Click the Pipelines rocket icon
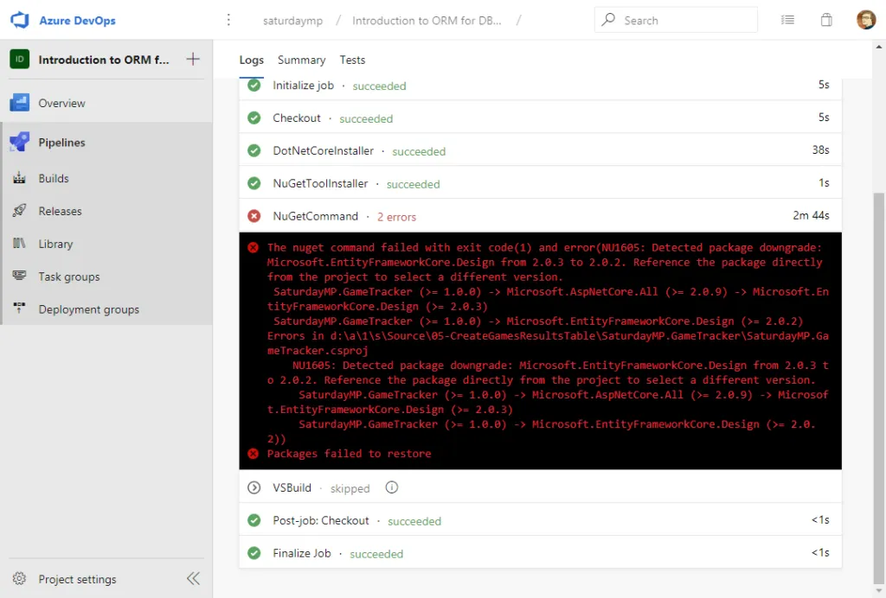 tap(19, 142)
